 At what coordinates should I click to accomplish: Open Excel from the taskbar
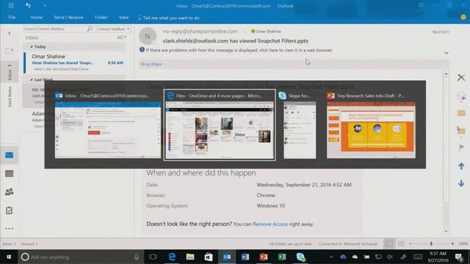click(x=282, y=257)
